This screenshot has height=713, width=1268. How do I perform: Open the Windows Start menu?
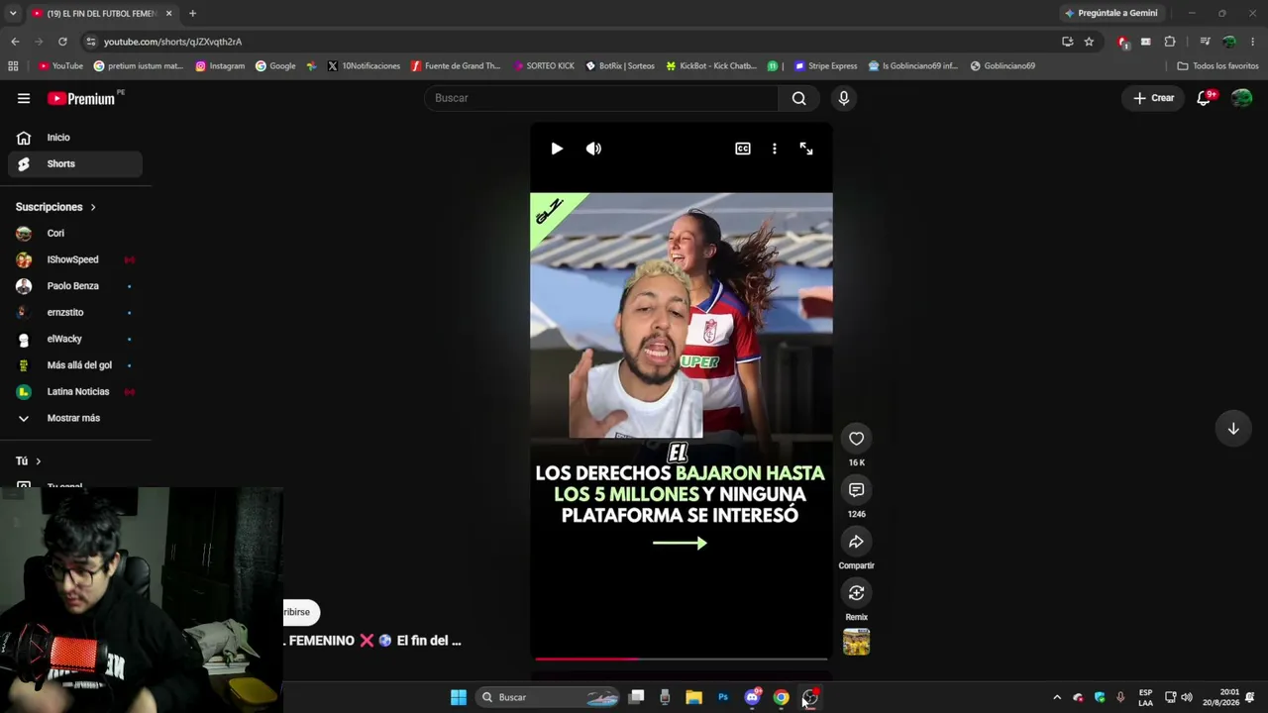[459, 697]
